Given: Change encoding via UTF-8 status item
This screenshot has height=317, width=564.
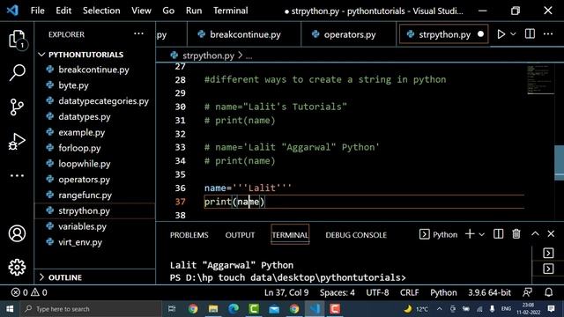Looking at the screenshot, I should [x=377, y=292].
